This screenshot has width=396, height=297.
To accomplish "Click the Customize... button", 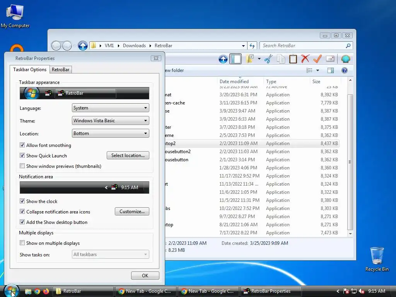I will tap(132, 212).
